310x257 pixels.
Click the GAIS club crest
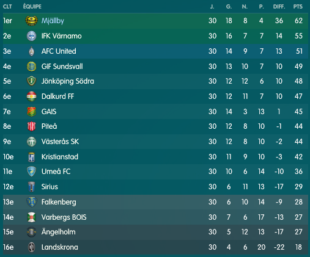point(31,112)
